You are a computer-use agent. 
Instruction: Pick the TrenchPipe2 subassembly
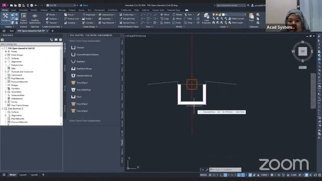pos(79,104)
